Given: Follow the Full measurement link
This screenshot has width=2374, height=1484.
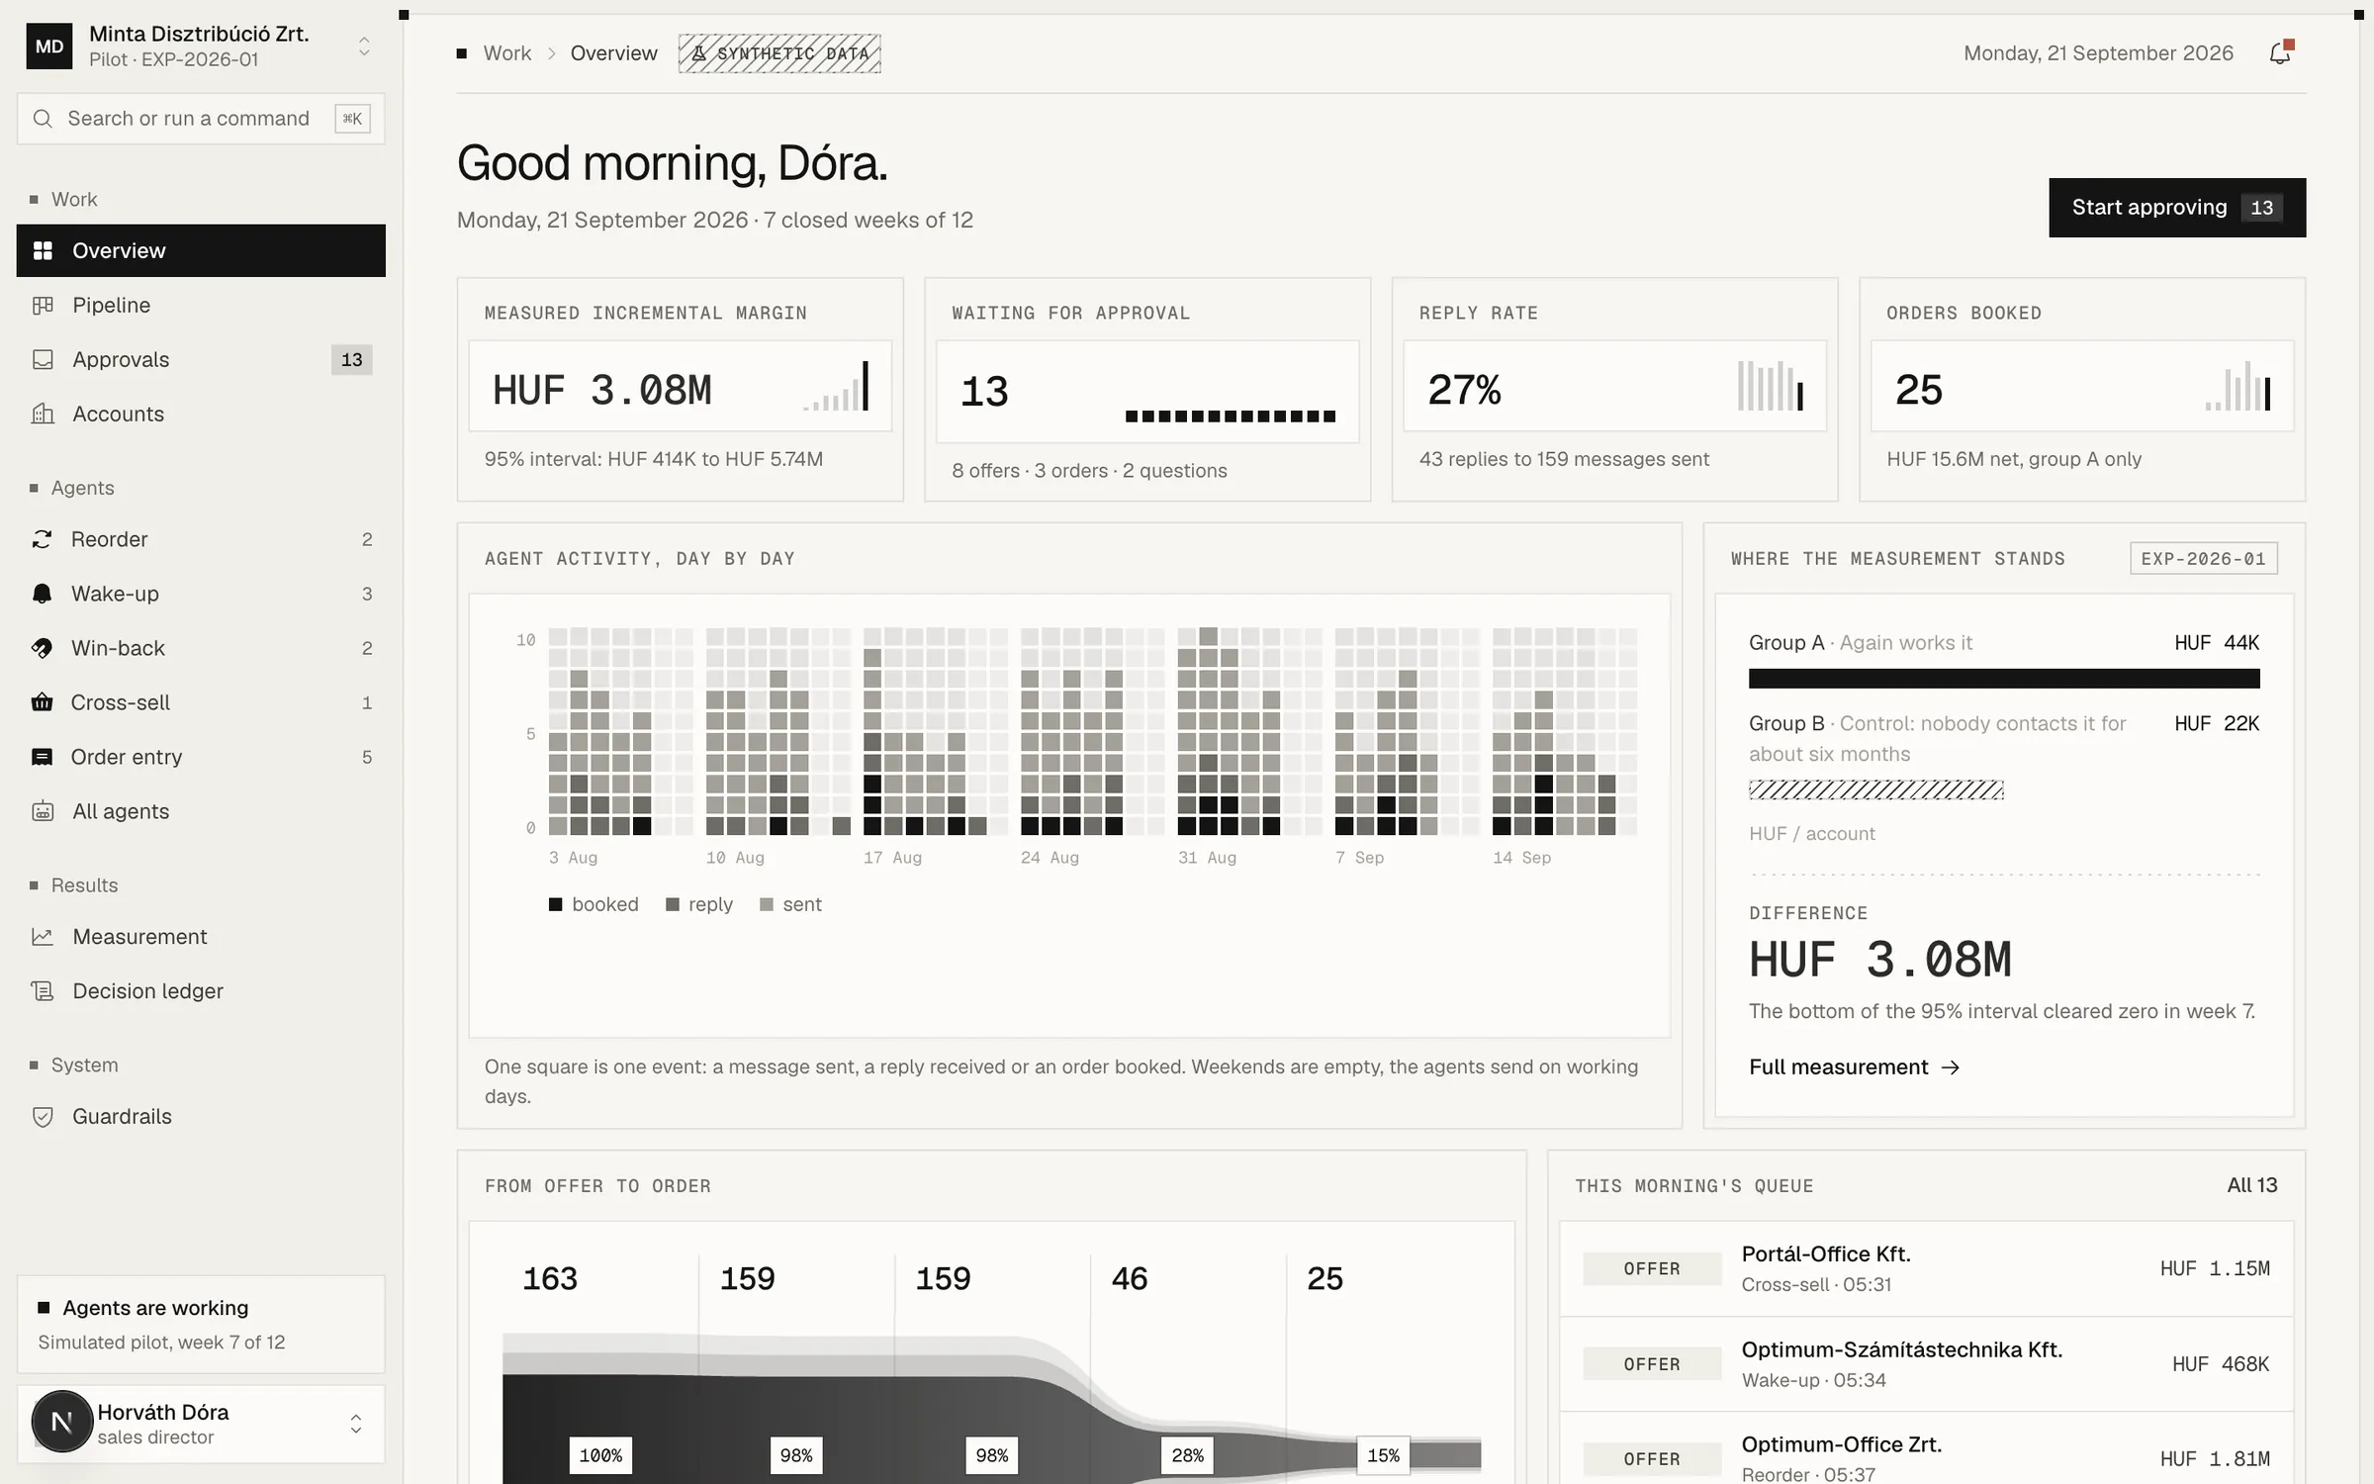Looking at the screenshot, I should pos(1854,1067).
